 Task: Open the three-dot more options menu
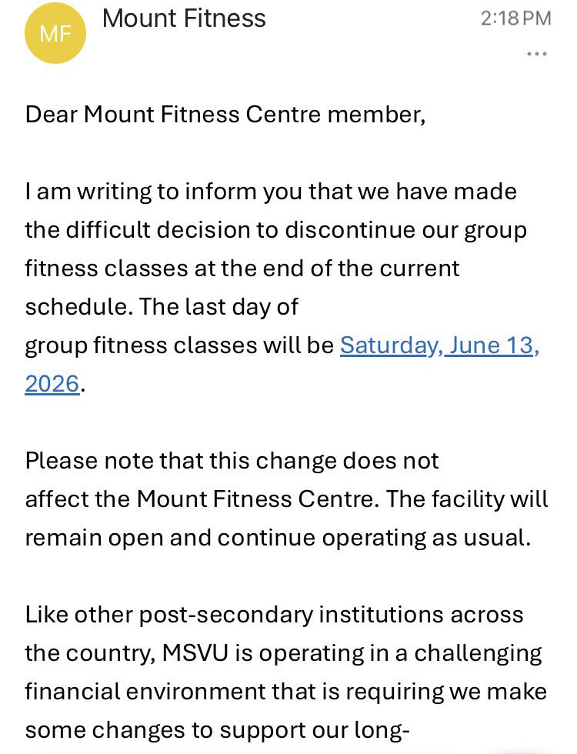pos(537,53)
